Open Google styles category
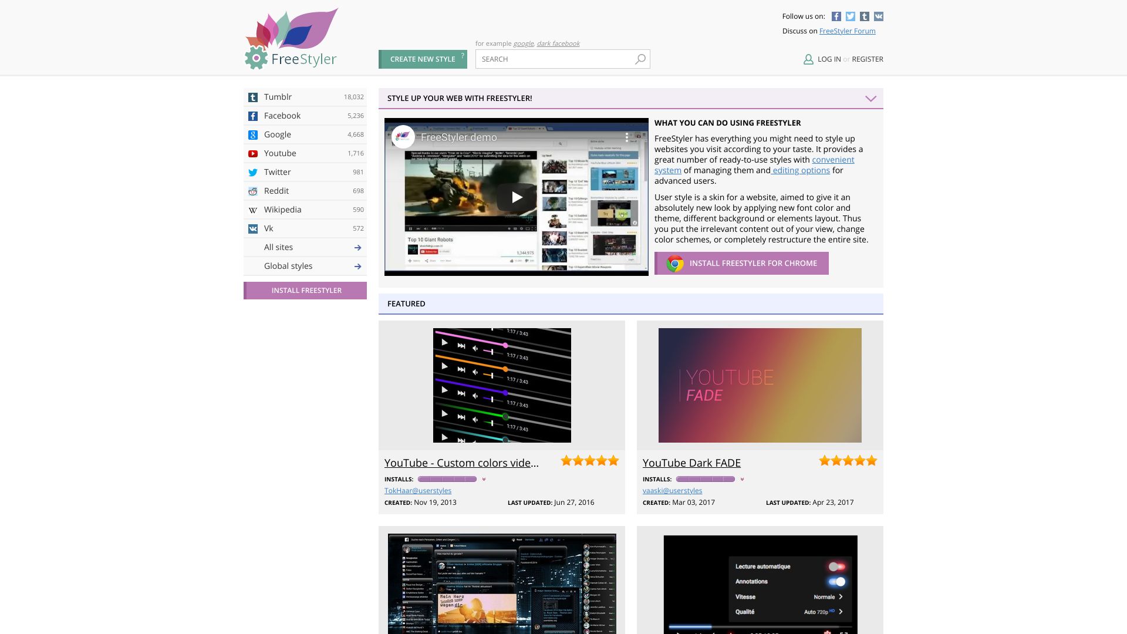Viewport: 1127px width, 634px height. pos(305,135)
